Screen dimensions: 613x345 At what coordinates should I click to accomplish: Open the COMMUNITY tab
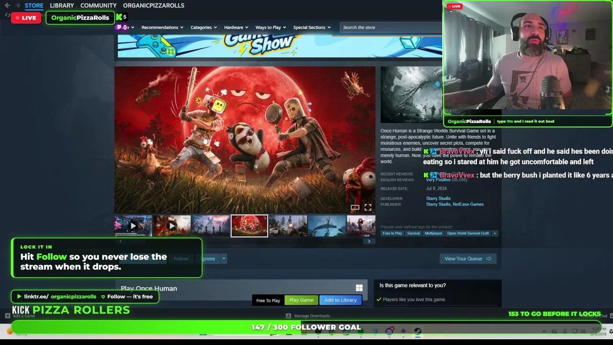(99, 5)
